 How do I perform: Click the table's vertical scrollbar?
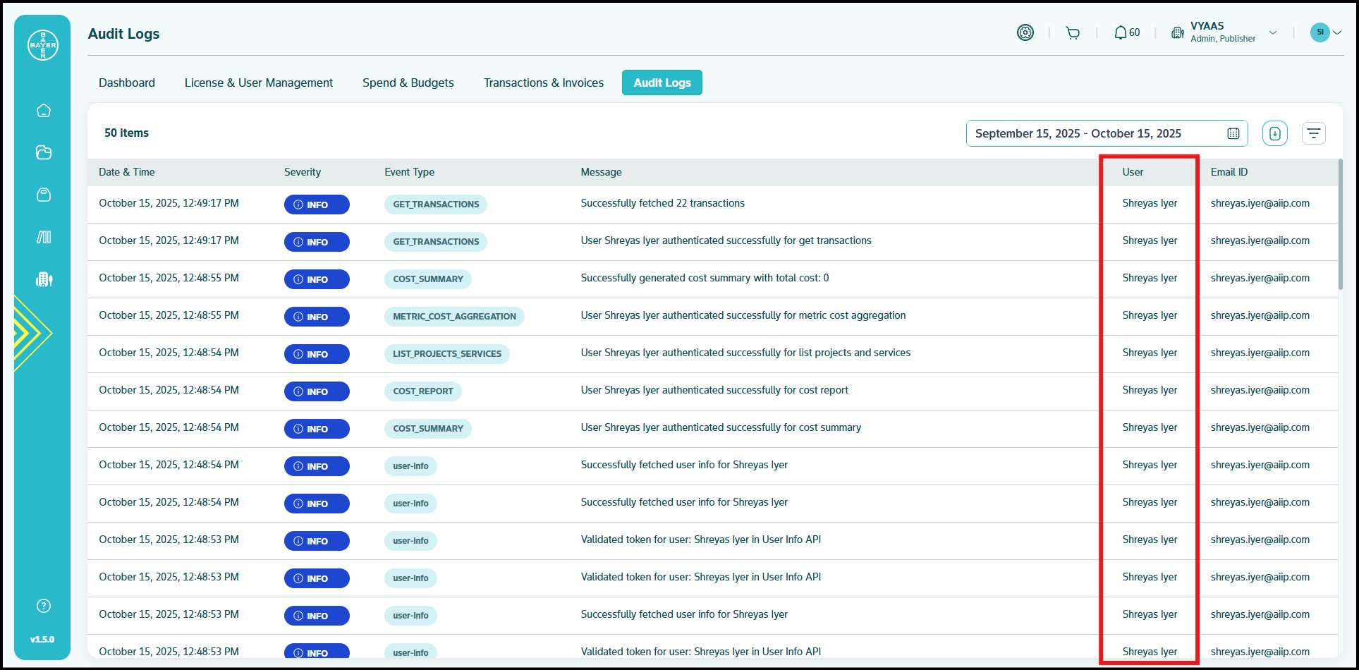(x=1340, y=226)
